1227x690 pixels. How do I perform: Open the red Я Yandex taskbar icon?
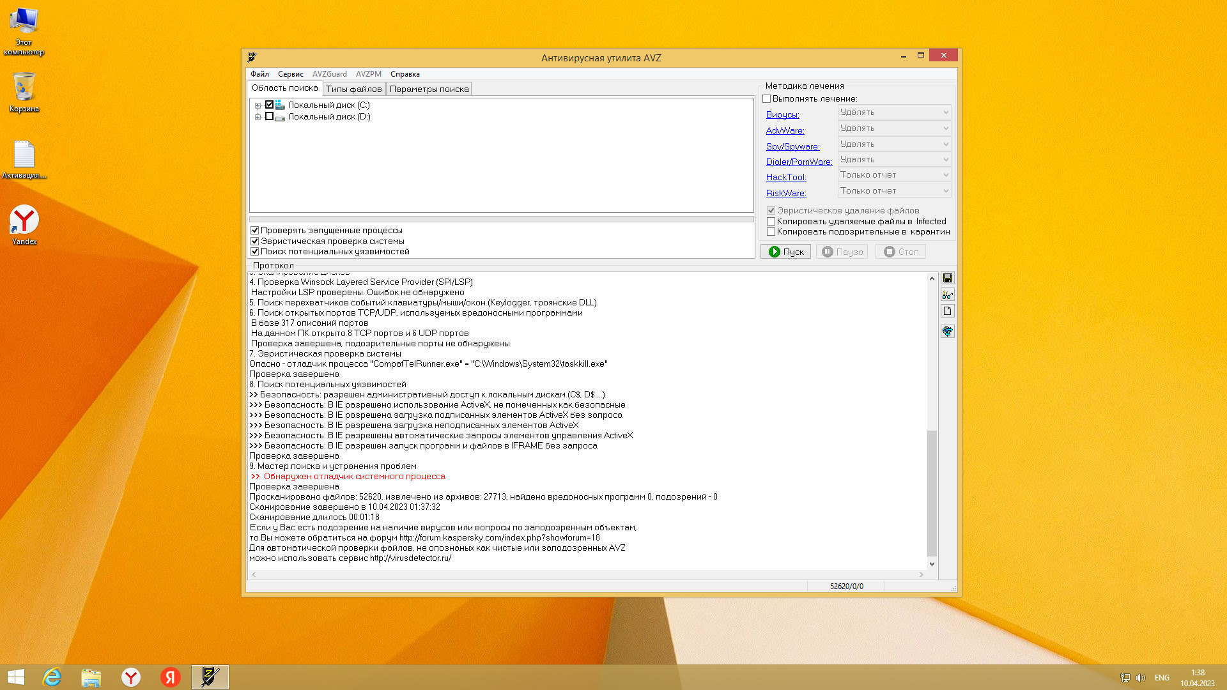[x=170, y=677]
